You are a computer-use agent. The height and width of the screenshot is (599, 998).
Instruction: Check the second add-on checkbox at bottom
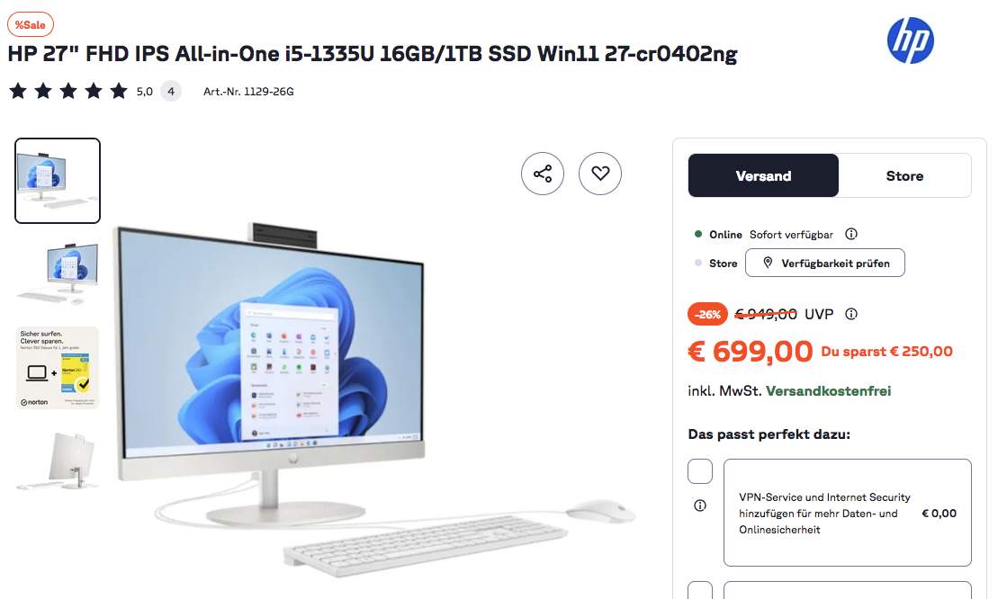point(699,590)
